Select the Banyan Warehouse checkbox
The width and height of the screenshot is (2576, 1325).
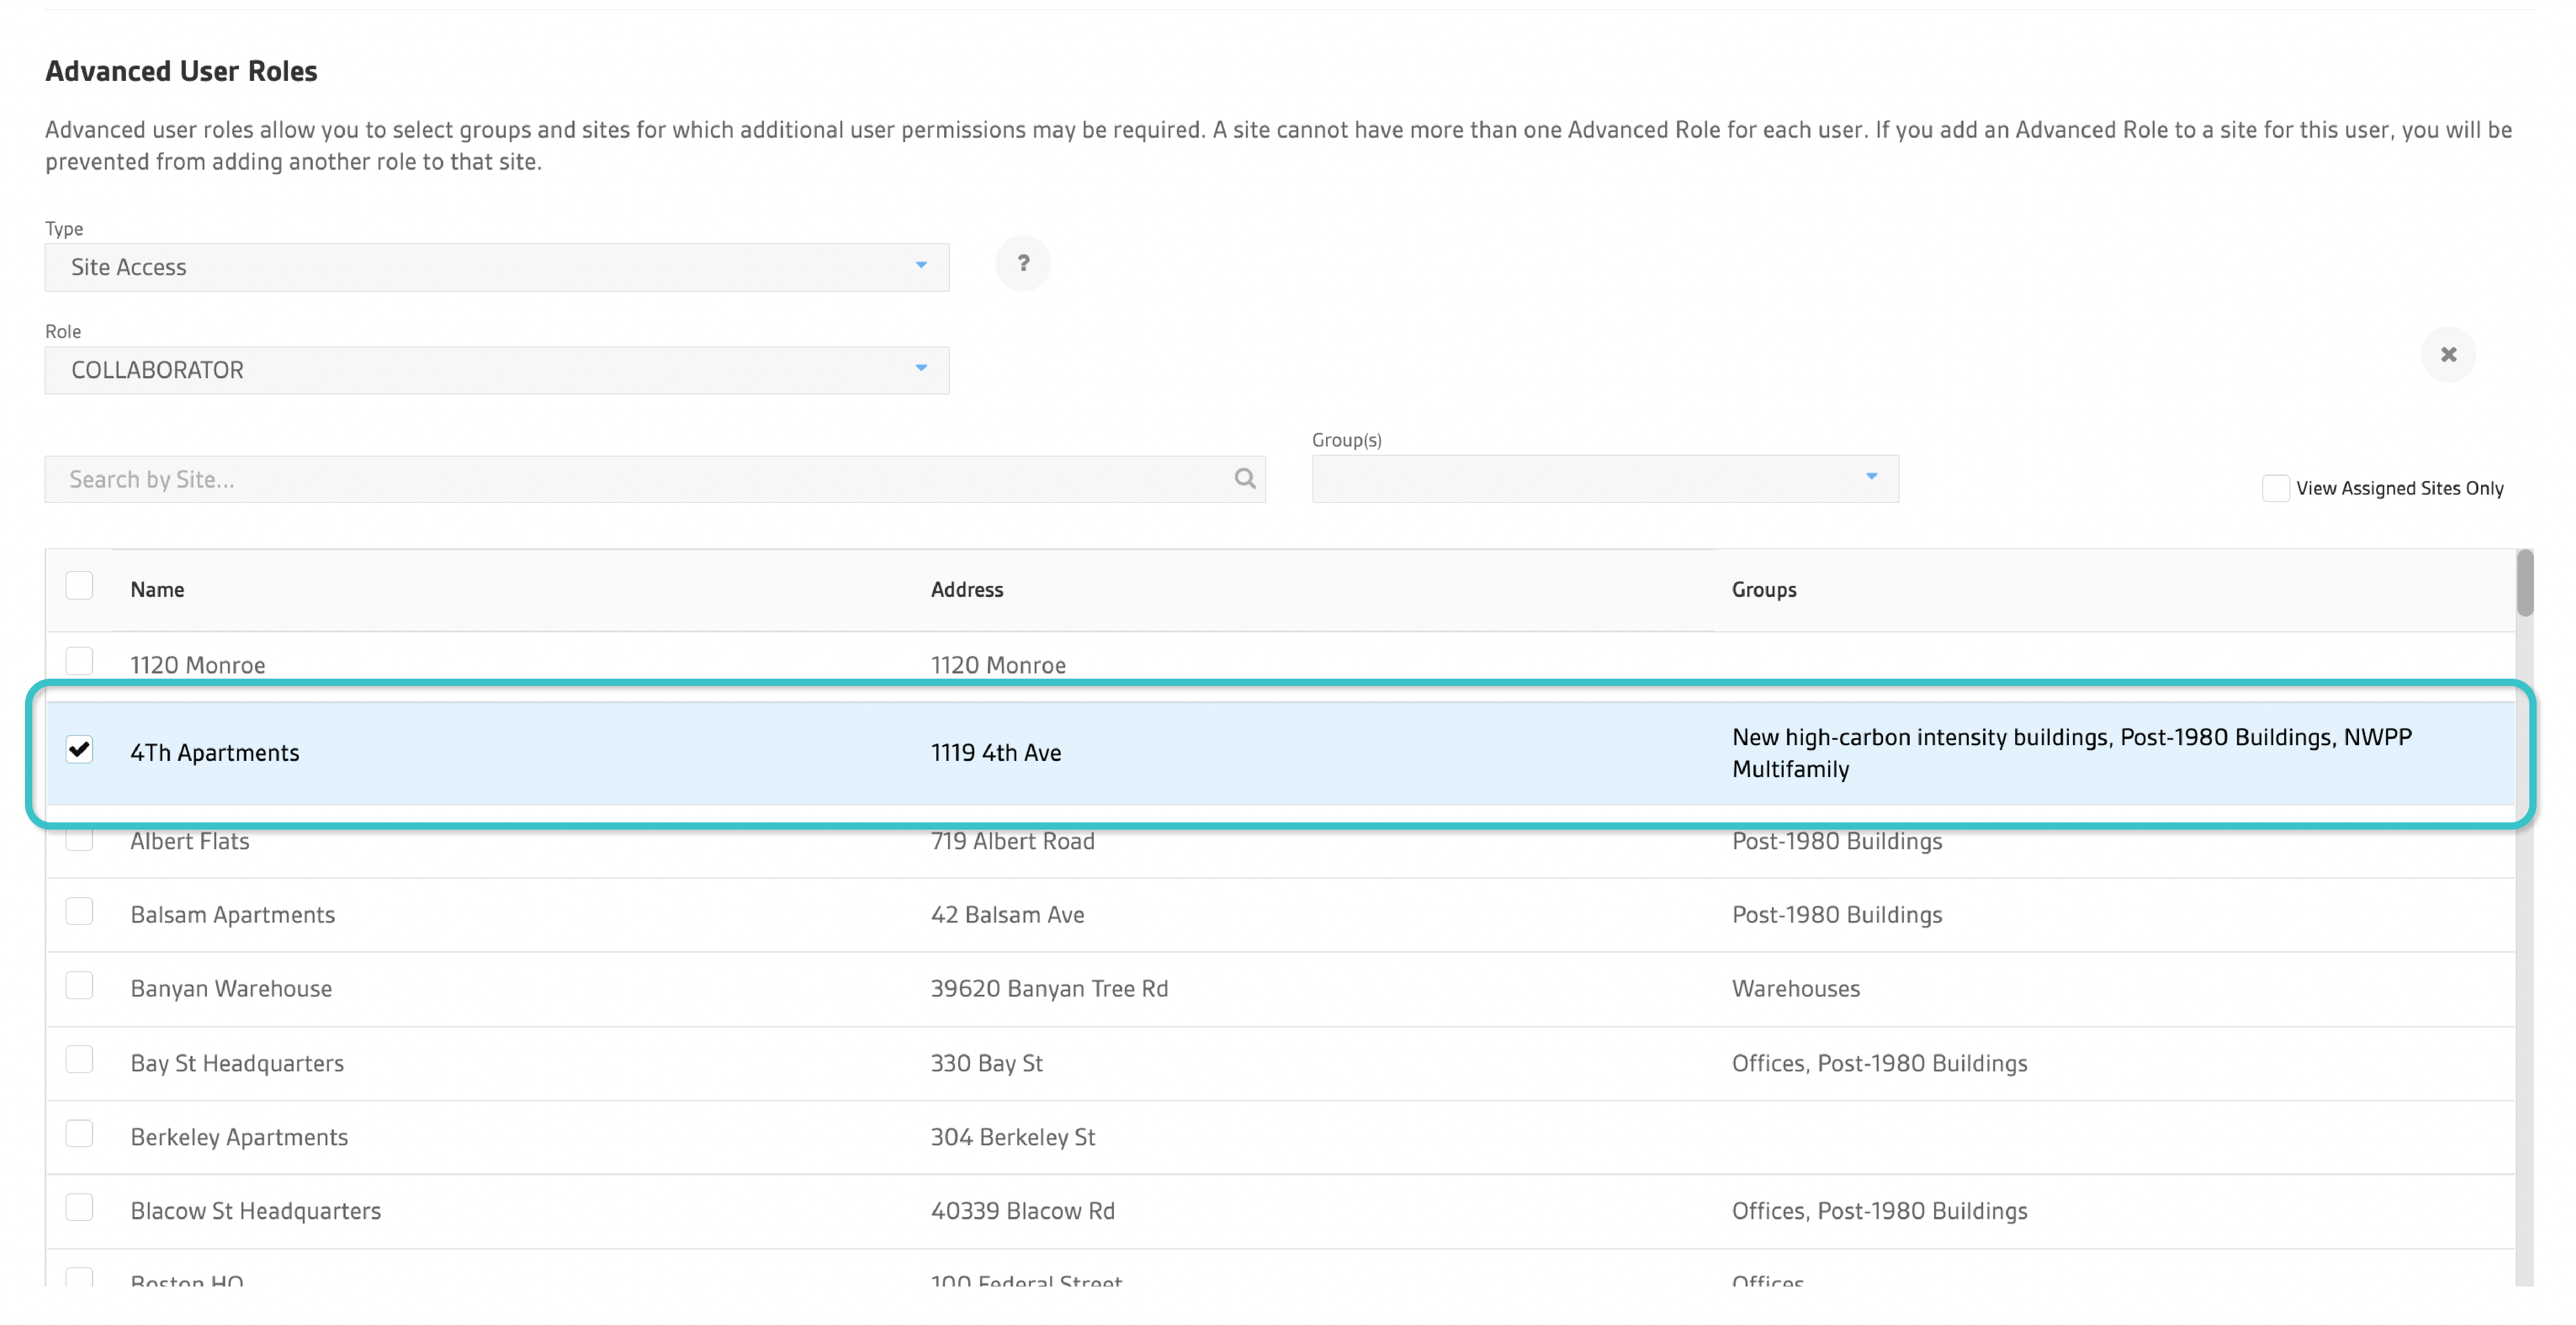click(x=79, y=985)
